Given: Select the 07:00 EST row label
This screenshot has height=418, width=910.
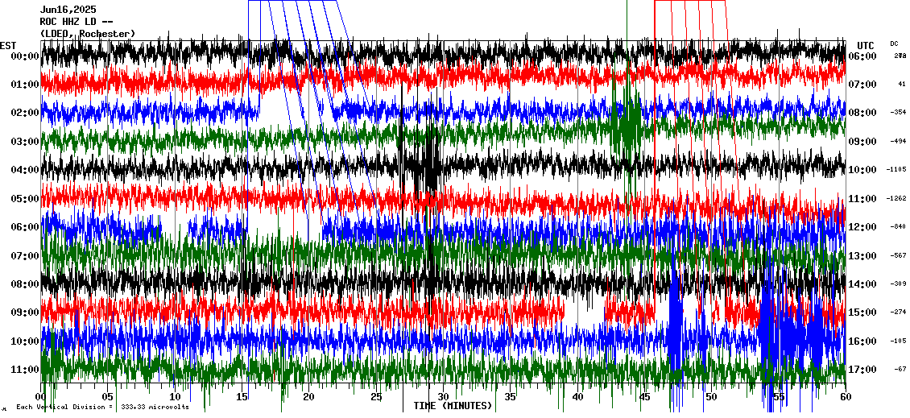Looking at the screenshot, I should (x=23, y=256).
